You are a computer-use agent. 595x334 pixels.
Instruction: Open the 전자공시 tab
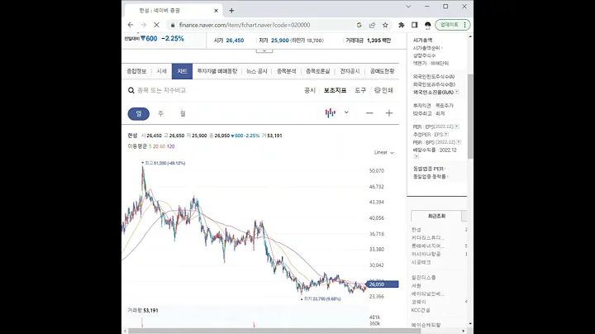350,71
